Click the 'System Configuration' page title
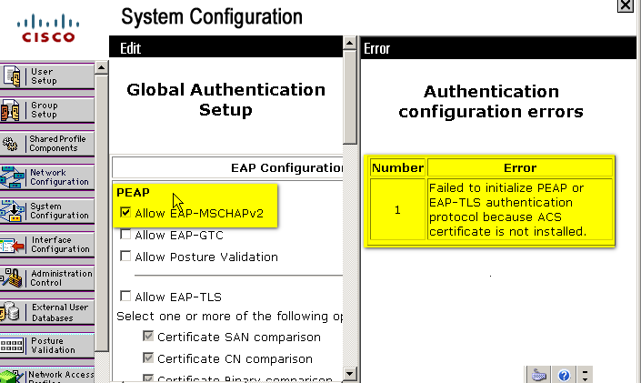 (x=212, y=17)
